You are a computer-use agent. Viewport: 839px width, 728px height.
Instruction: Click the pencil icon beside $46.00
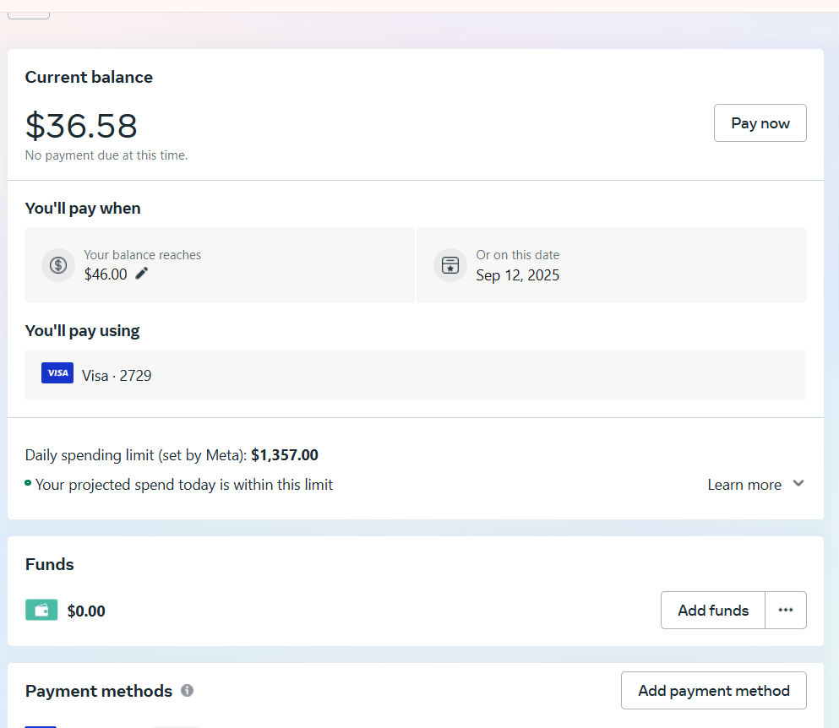point(142,274)
